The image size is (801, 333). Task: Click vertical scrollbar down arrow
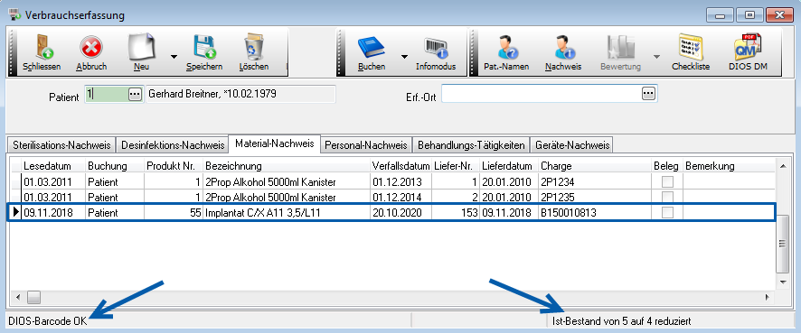782,282
